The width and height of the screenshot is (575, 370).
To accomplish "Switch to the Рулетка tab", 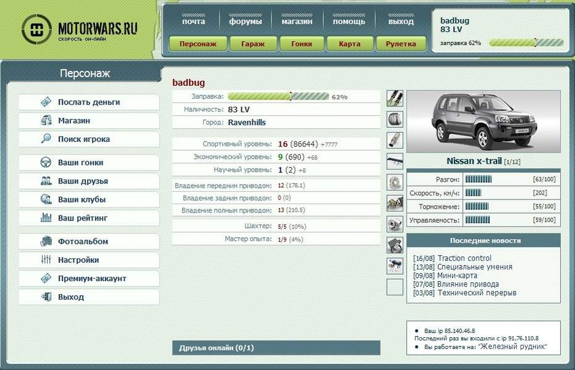I will pyautogui.click(x=401, y=44).
